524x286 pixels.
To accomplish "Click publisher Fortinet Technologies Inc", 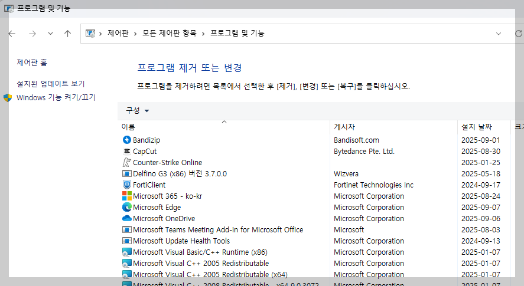I will coord(373,185).
